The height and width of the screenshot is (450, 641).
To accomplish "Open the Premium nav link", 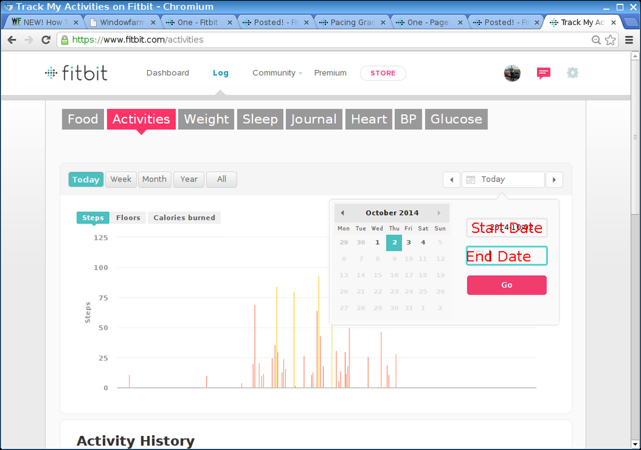I will [330, 73].
